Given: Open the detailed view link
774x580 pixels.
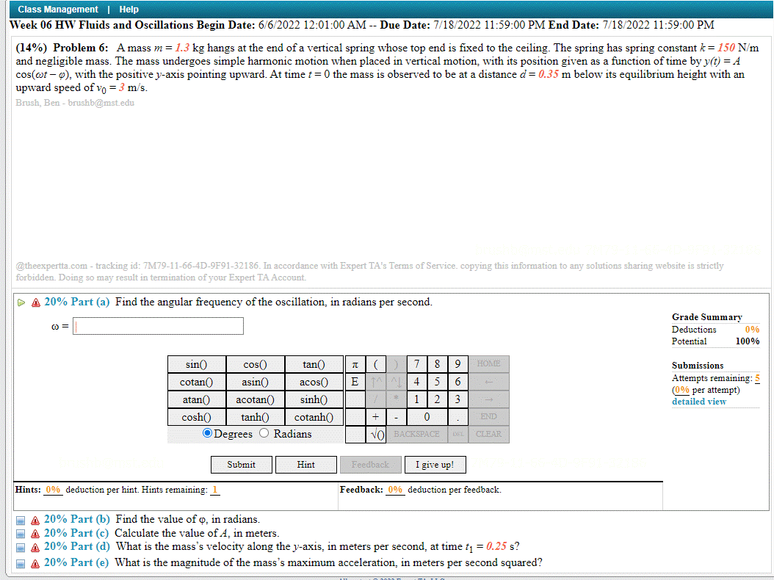Looking at the screenshot, I should click(x=699, y=402).
